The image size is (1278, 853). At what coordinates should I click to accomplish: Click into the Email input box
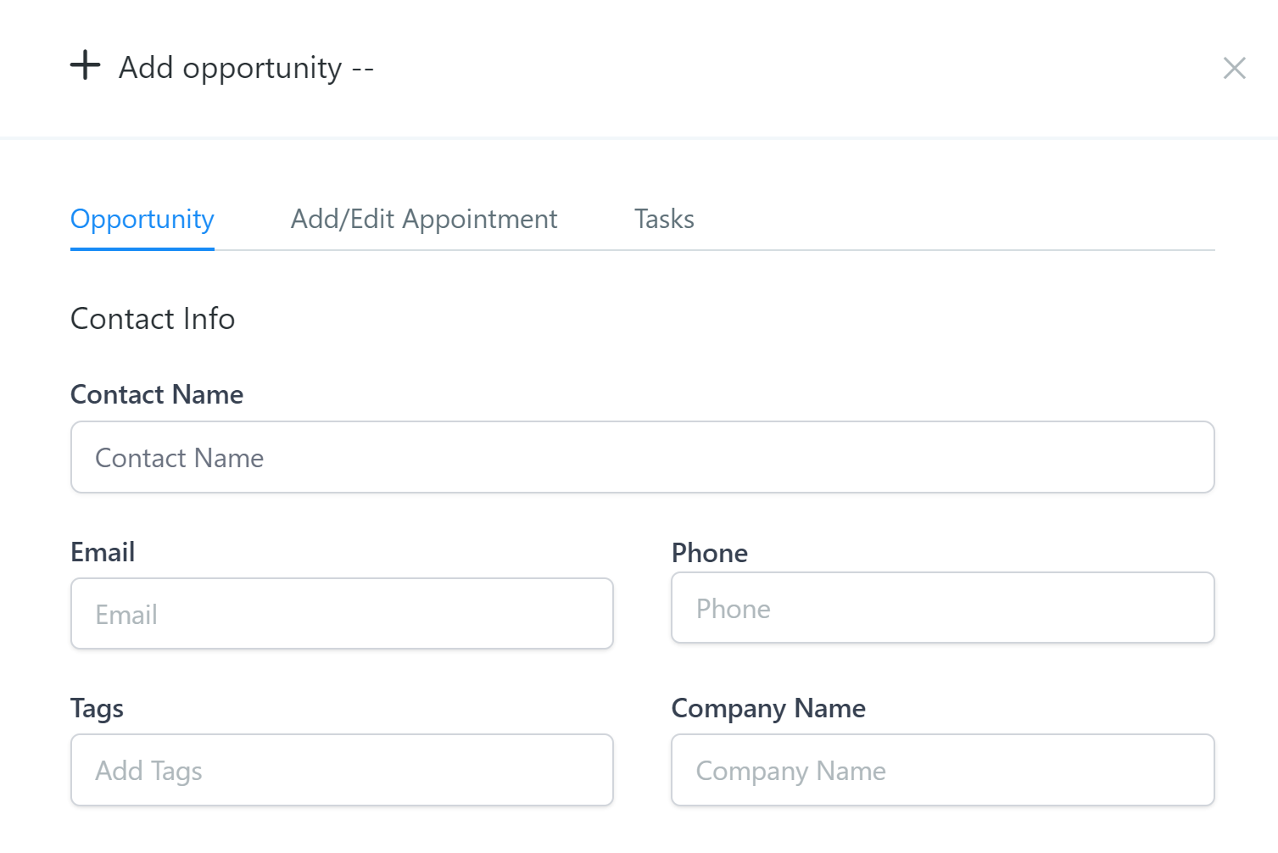(x=342, y=614)
